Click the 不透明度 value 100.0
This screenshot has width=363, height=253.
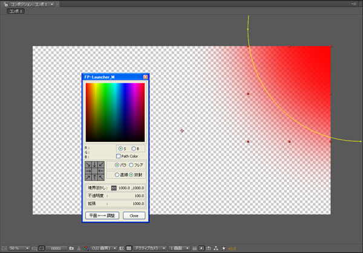coord(139,196)
